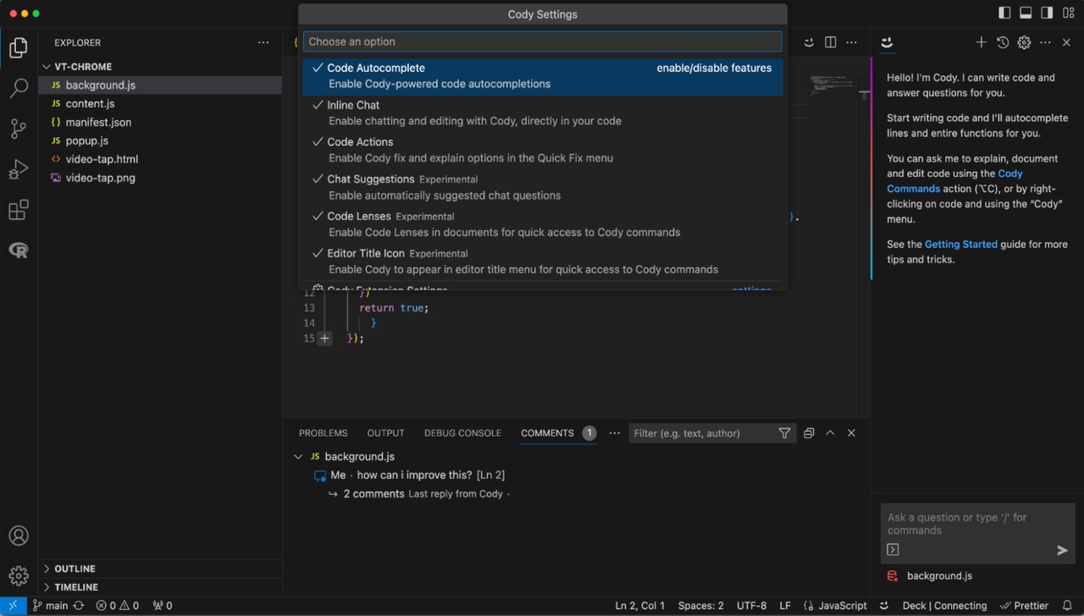Click the Cody icon in editor title bar
Image resolution: width=1084 pixels, height=616 pixels.
(809, 42)
